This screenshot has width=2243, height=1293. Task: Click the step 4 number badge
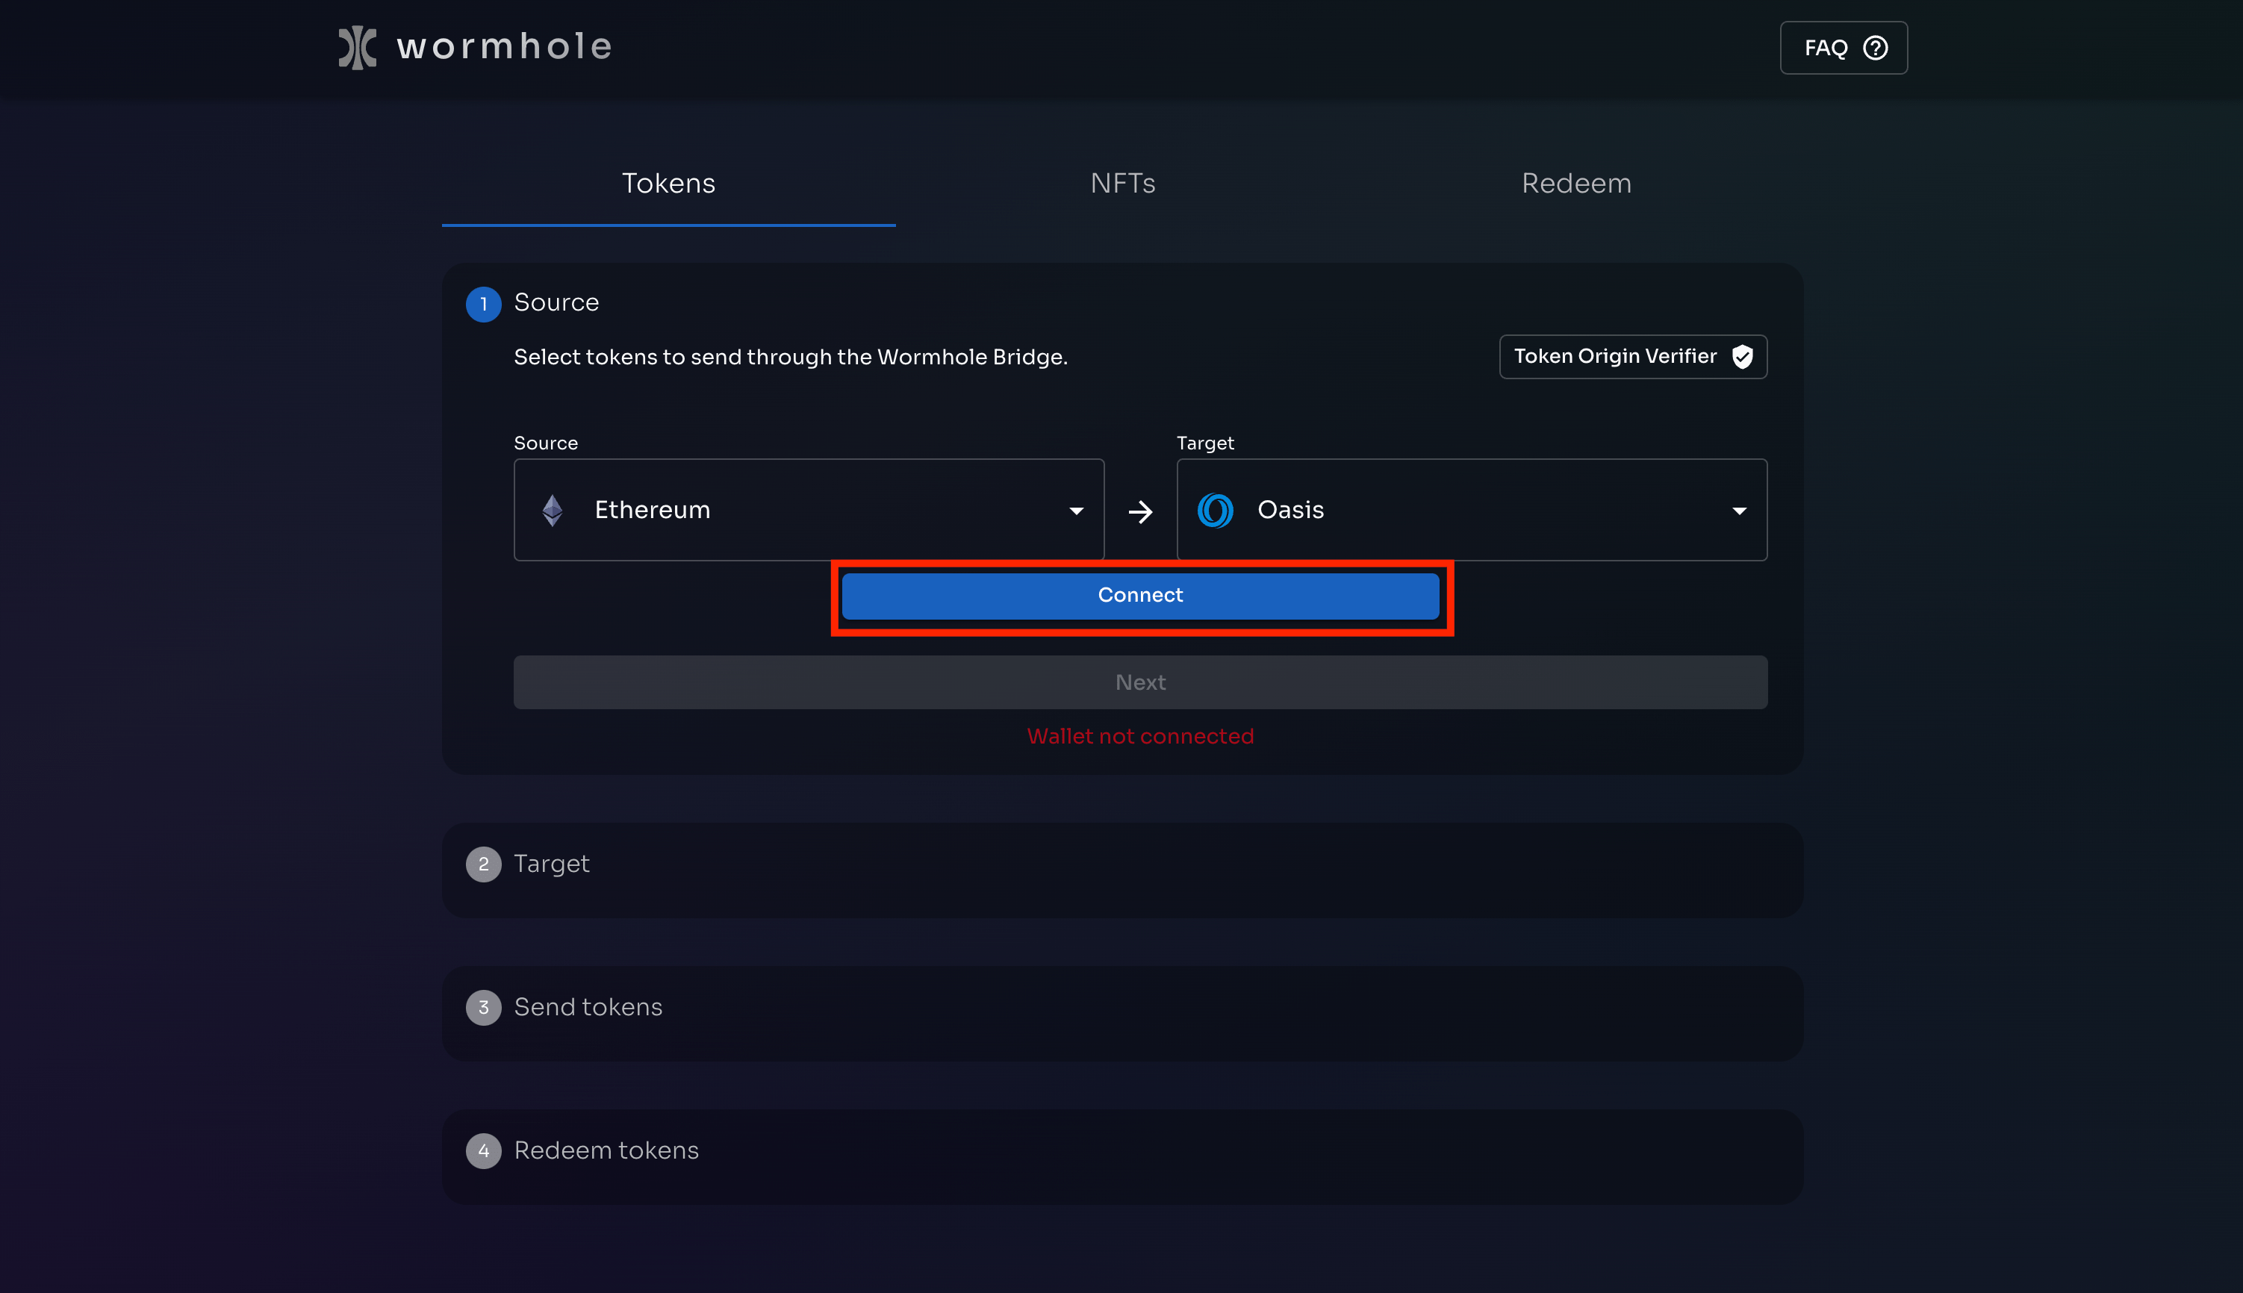(483, 1151)
